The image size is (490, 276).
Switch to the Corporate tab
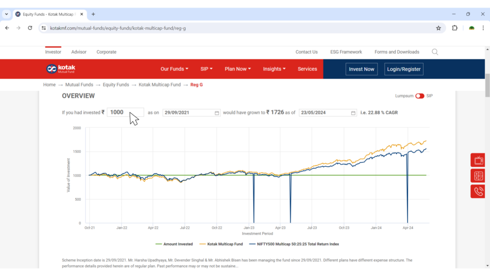pos(106,52)
